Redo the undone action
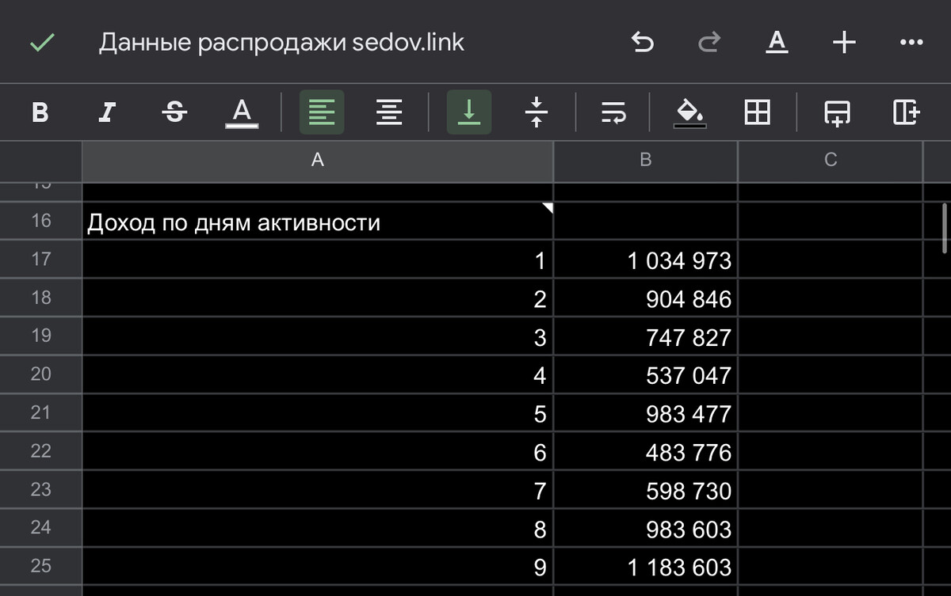951x596 pixels. coord(708,43)
